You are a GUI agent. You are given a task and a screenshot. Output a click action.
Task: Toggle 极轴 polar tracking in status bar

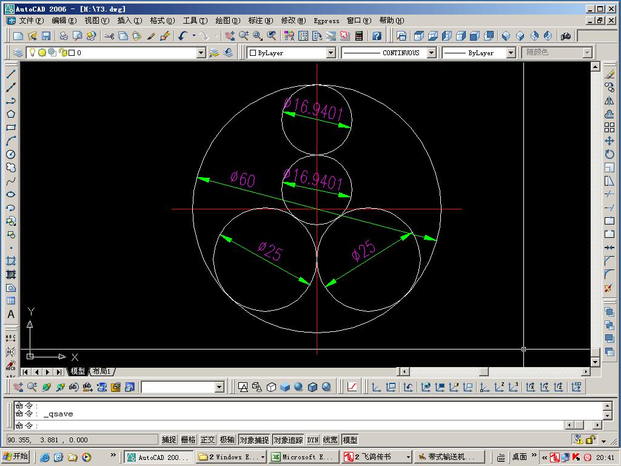click(x=227, y=440)
